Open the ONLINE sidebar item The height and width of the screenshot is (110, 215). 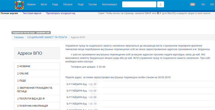coord(37,74)
